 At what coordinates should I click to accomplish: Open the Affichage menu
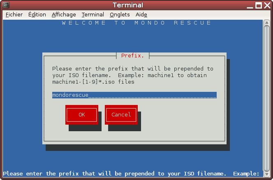coord(64,15)
